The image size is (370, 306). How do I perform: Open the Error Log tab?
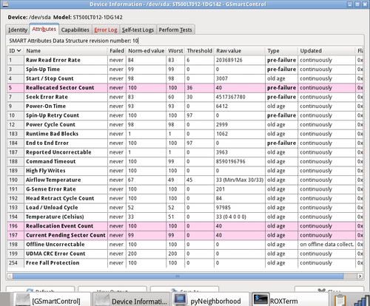pyautogui.click(x=106, y=30)
